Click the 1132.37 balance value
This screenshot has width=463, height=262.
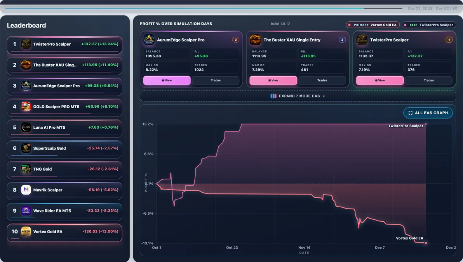tap(366, 56)
